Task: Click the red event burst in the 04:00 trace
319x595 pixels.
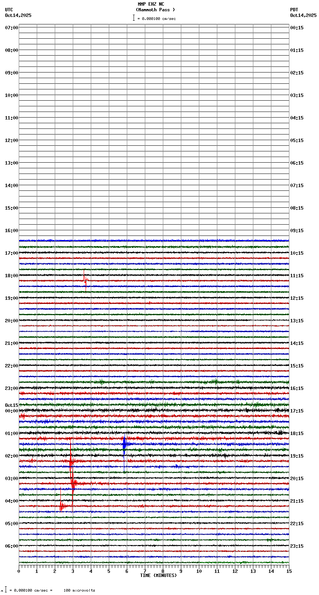Action: [x=62, y=506]
